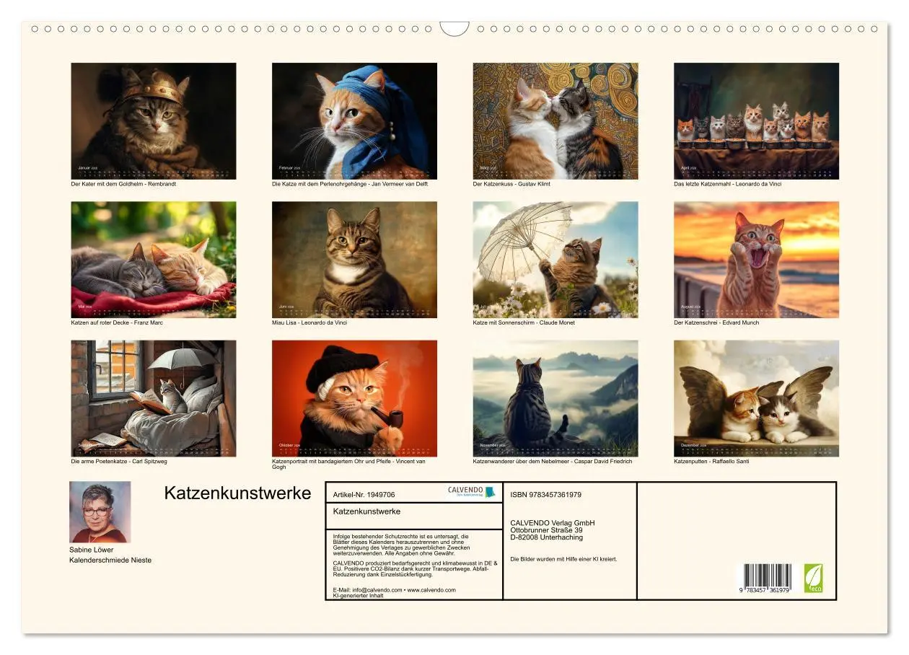
Task: Click the info@calvendo.com email line
Action: 395,590
